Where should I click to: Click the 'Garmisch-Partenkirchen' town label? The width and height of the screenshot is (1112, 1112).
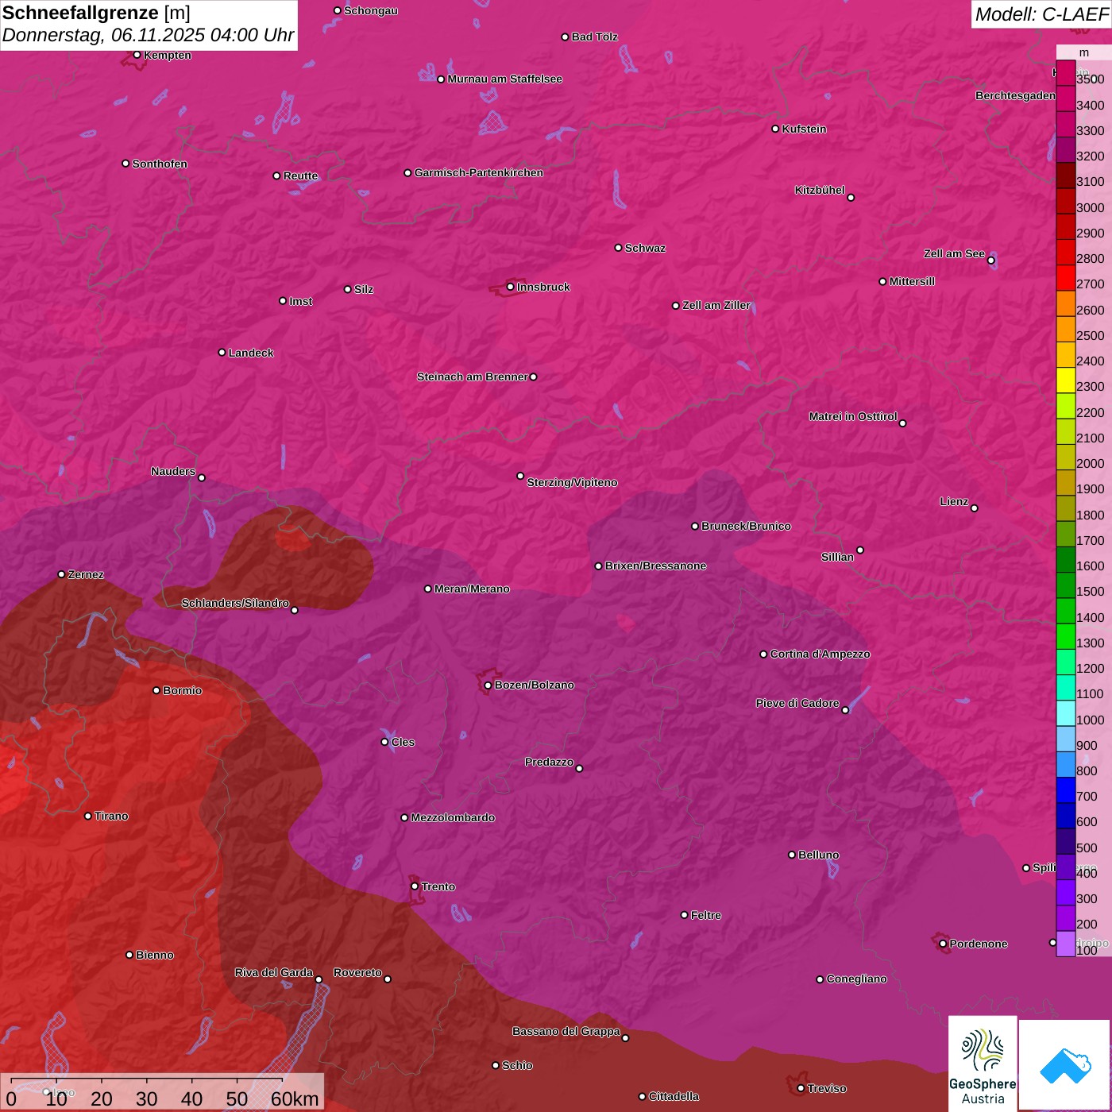479,172
